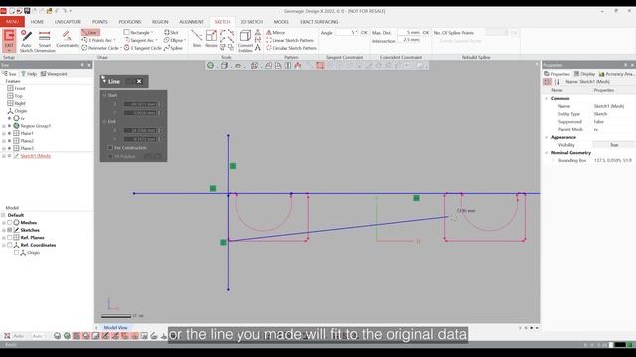Collapse the Appearance properties section
Viewport: 636px width, 357px height.
546,137
